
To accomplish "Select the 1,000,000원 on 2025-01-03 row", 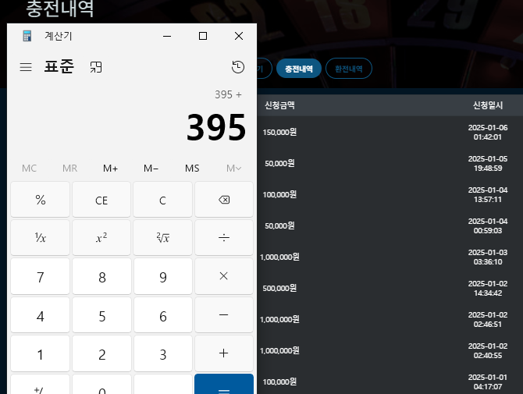I will tap(279, 257).
